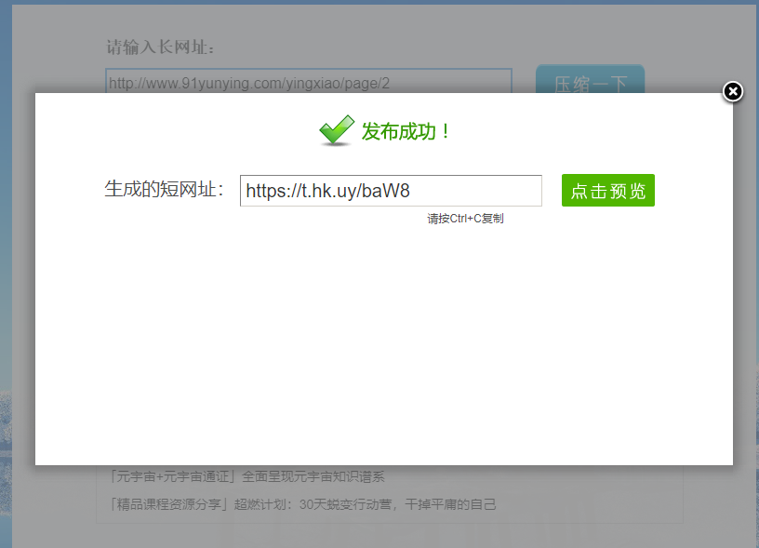Click the 生成的短网址 label
The image size is (759, 548).
[164, 189]
